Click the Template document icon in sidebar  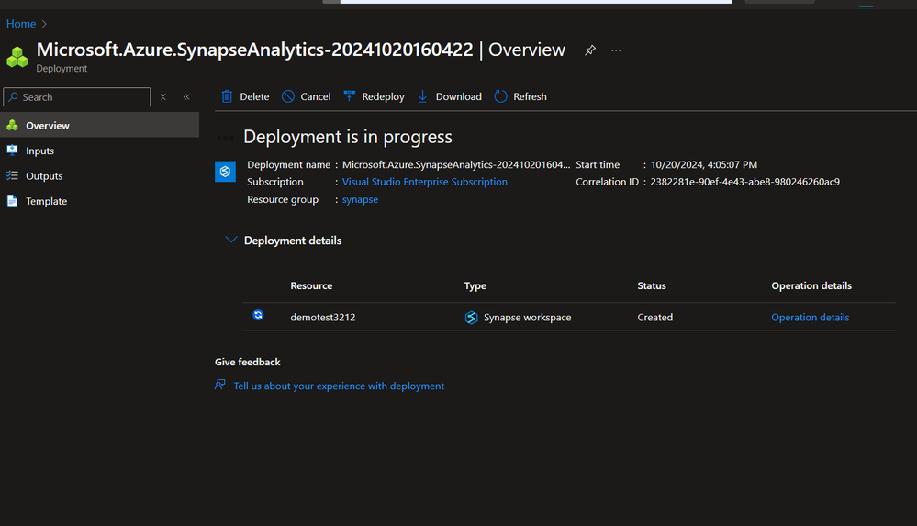pos(12,201)
